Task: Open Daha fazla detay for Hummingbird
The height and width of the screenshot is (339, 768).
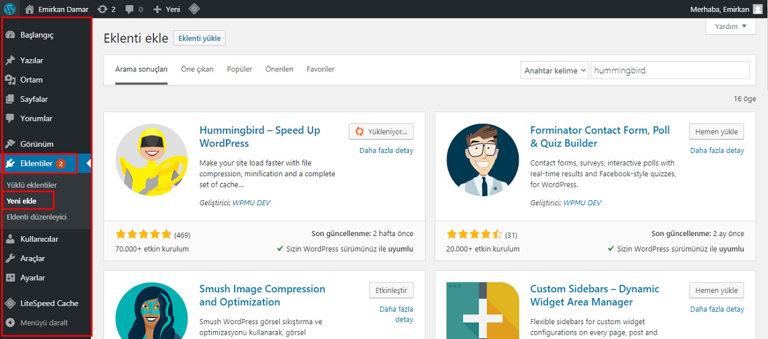Action: click(x=386, y=150)
